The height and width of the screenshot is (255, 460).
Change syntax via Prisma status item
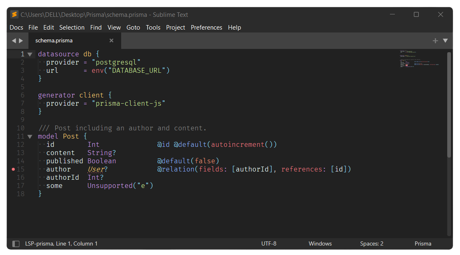pos(423,243)
